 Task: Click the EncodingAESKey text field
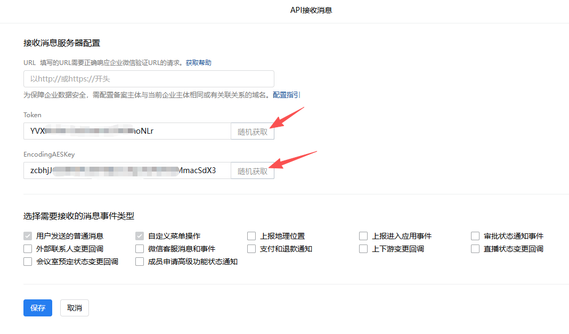(x=127, y=170)
